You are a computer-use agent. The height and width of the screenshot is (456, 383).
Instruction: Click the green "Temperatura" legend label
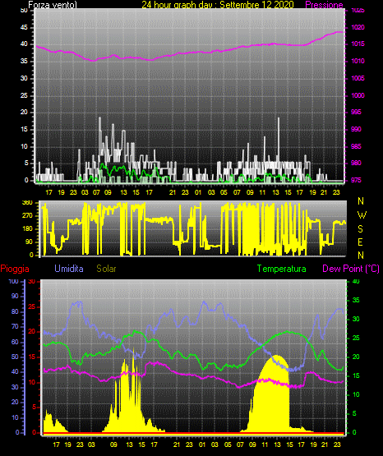282,269
